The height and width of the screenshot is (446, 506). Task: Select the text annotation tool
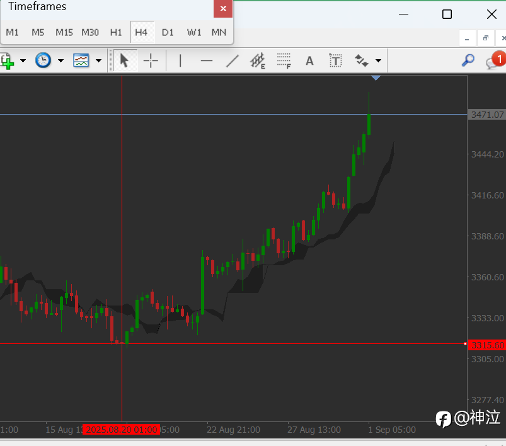click(309, 60)
